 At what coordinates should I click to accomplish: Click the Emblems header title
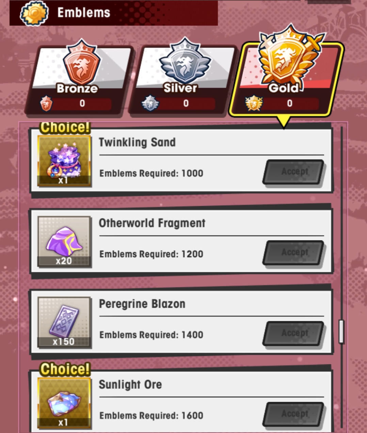point(84,13)
